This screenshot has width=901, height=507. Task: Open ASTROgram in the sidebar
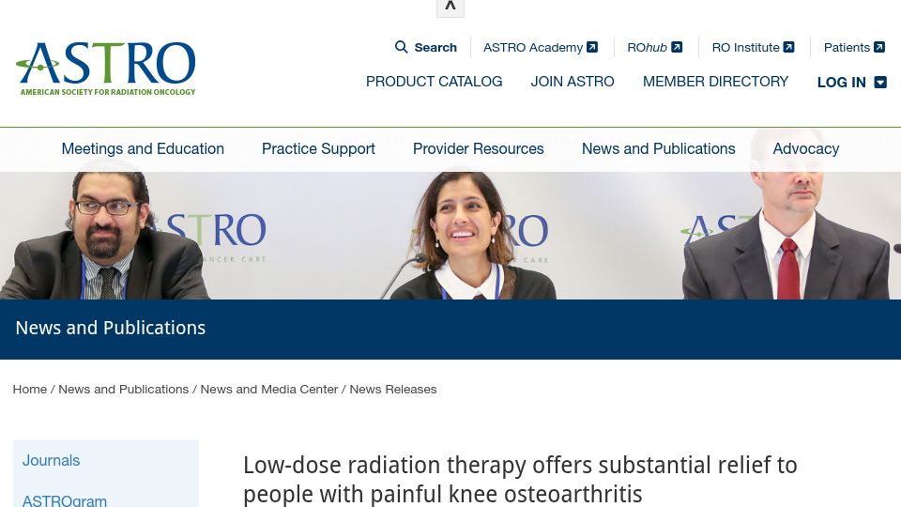[x=65, y=500]
